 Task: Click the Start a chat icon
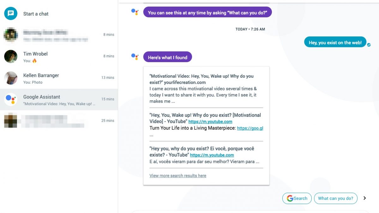coord(11,14)
